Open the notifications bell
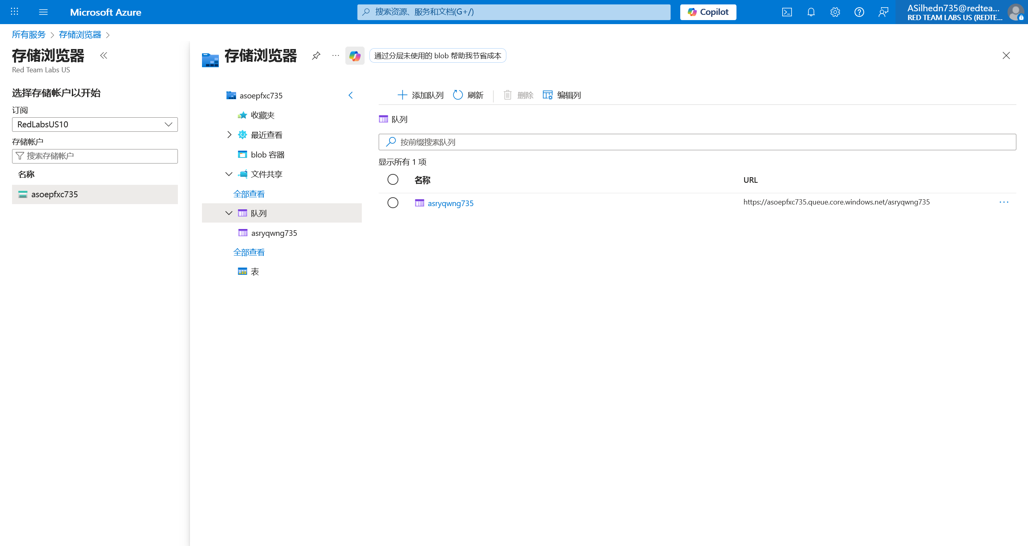The width and height of the screenshot is (1028, 546). click(x=811, y=12)
